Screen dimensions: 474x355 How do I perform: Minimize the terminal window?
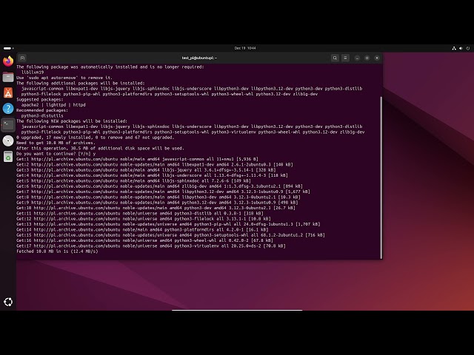coord(357,58)
